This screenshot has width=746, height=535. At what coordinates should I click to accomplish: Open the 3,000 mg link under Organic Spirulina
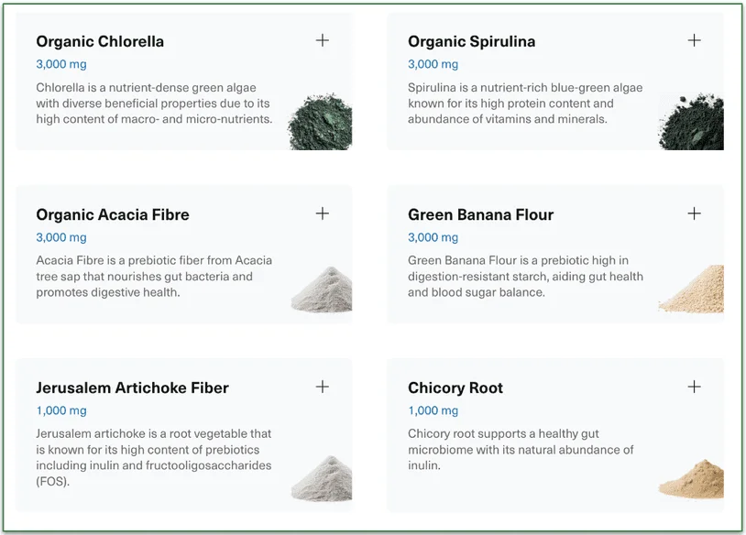[433, 64]
